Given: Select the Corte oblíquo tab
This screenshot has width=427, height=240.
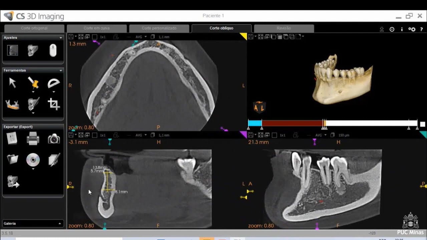Looking at the screenshot, I should click(222, 28).
